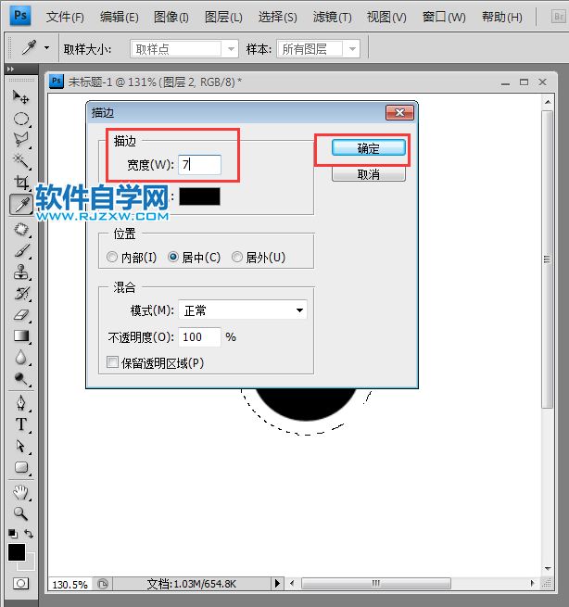Select the History Brush tool
Image resolution: width=569 pixels, height=607 pixels.
click(x=21, y=294)
